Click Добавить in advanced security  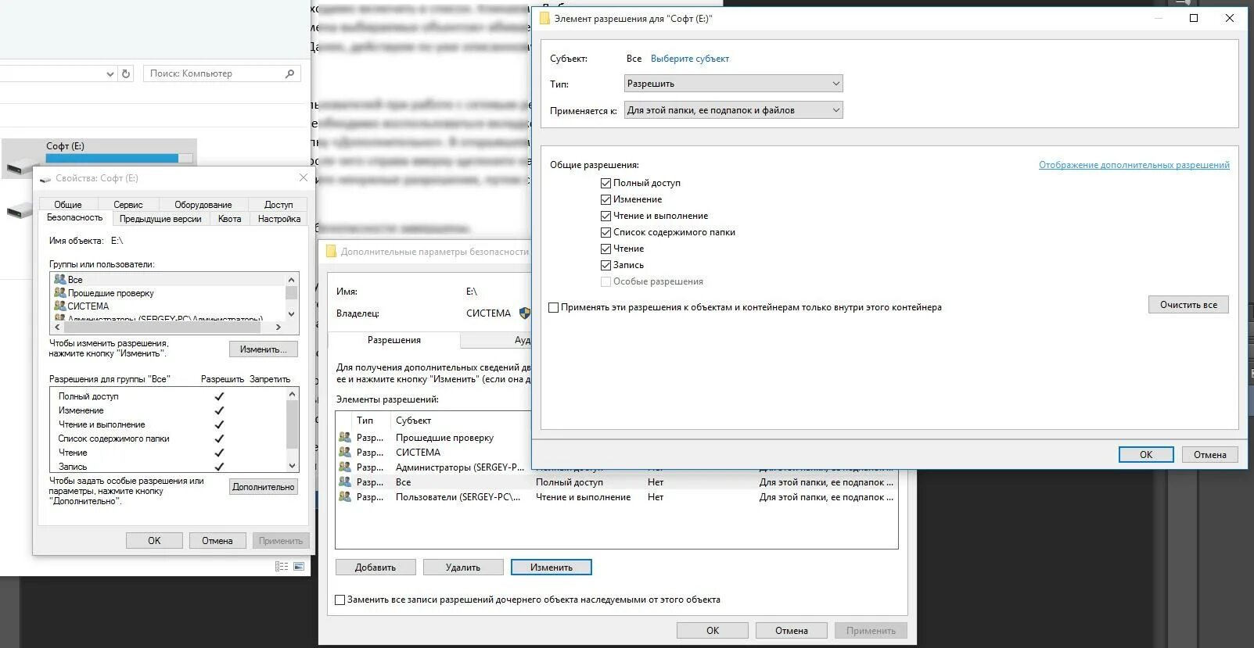click(x=375, y=567)
